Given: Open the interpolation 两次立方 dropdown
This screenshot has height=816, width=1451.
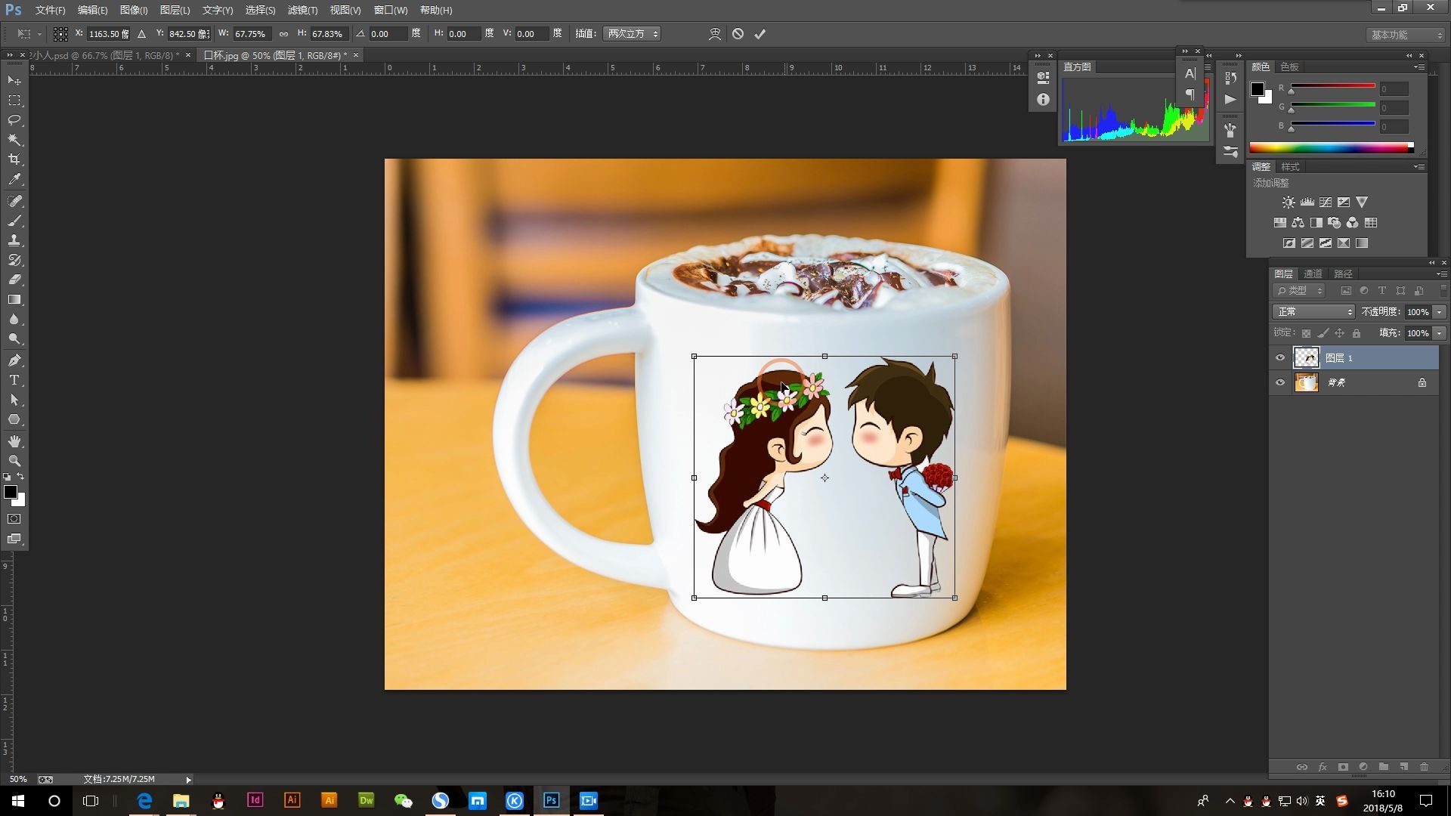Looking at the screenshot, I should tap(632, 34).
